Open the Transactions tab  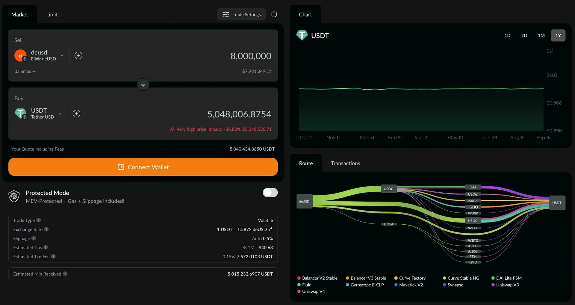(346, 163)
